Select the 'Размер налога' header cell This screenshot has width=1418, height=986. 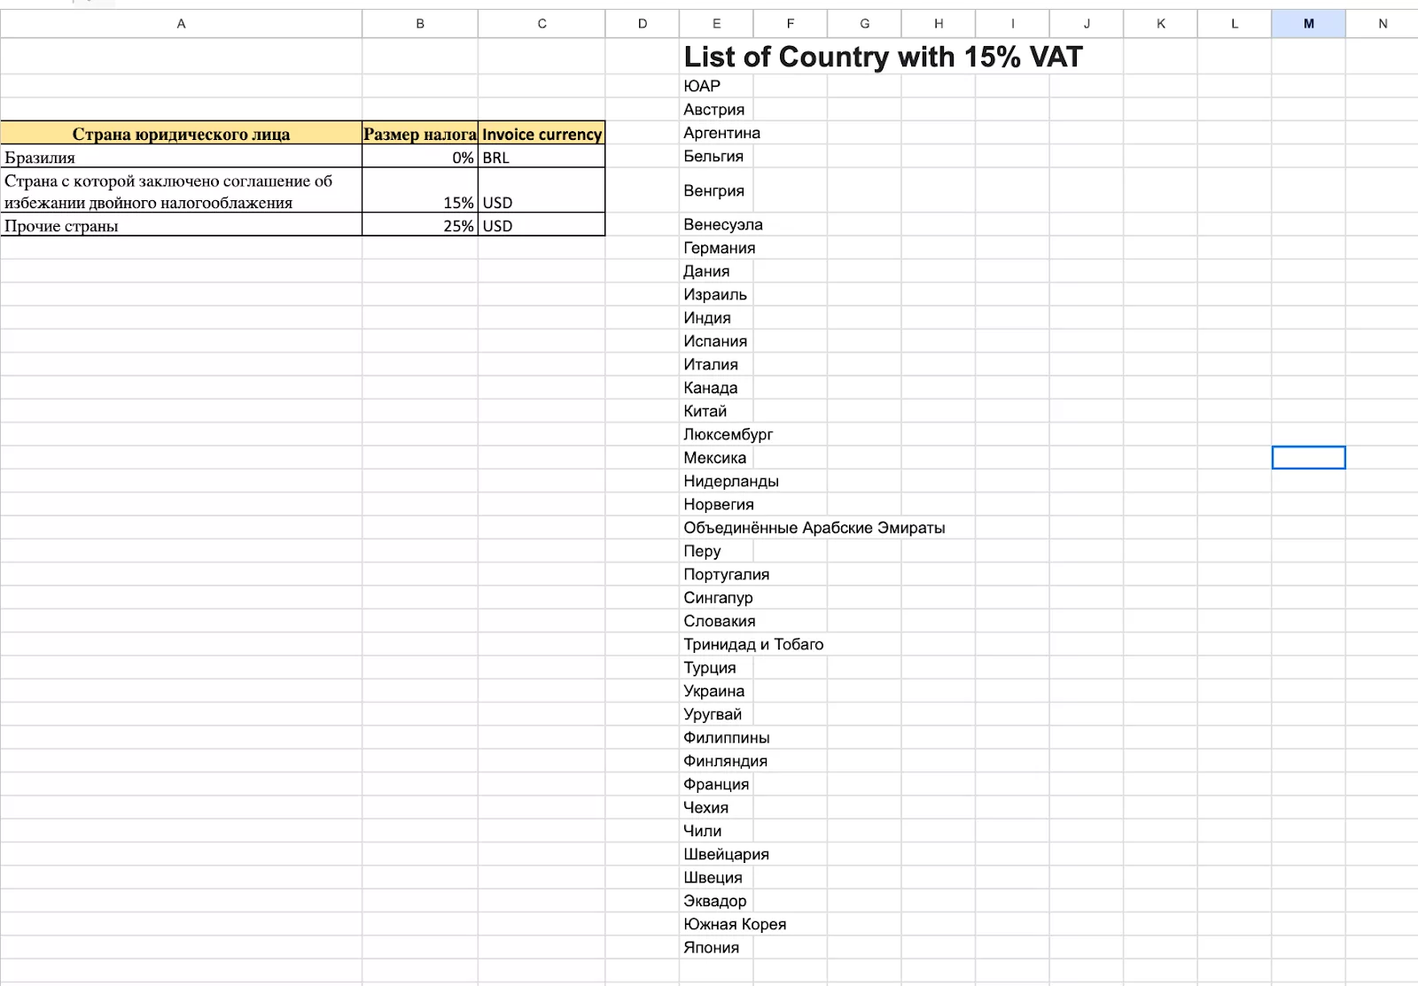click(420, 134)
